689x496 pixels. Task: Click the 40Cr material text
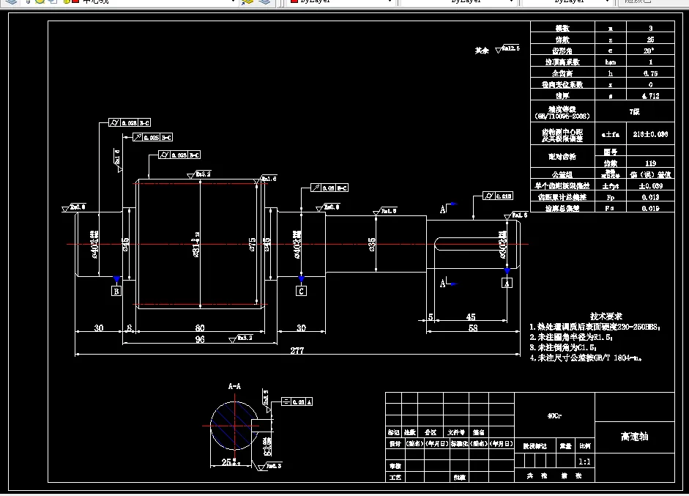point(554,415)
